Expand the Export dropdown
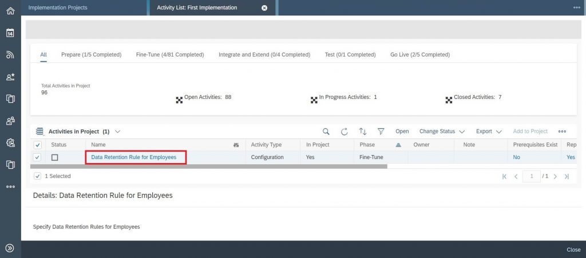Image resolution: width=586 pixels, height=258 pixels. [489, 132]
